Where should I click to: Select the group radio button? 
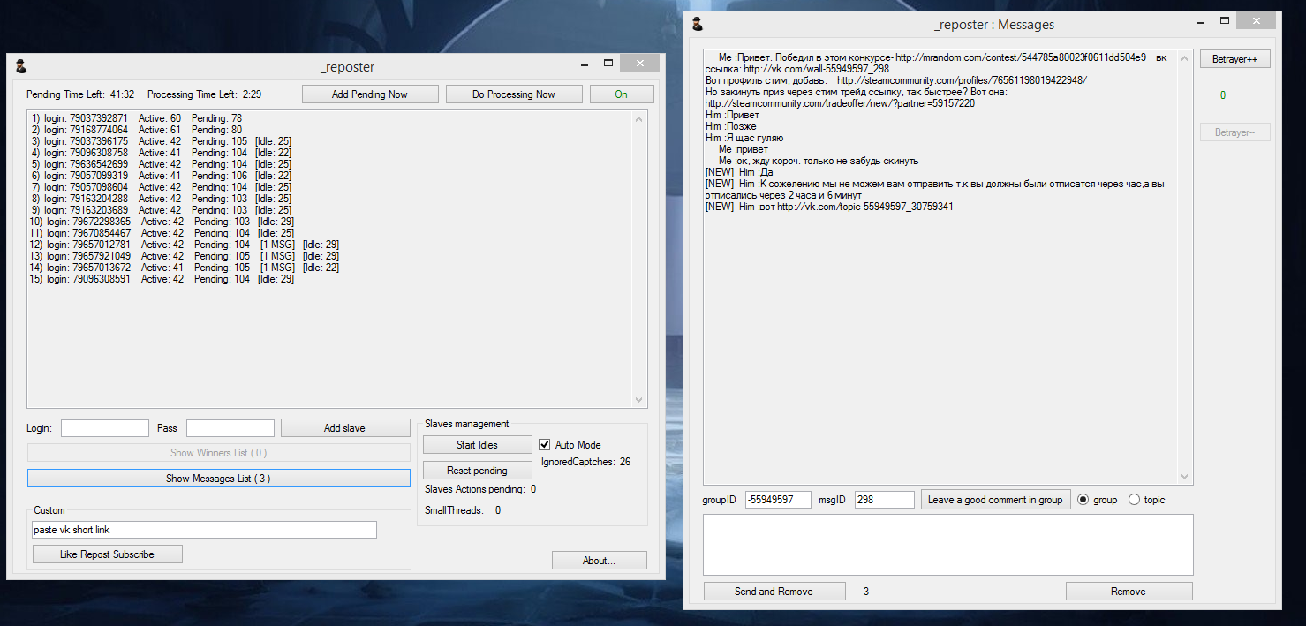1083,500
